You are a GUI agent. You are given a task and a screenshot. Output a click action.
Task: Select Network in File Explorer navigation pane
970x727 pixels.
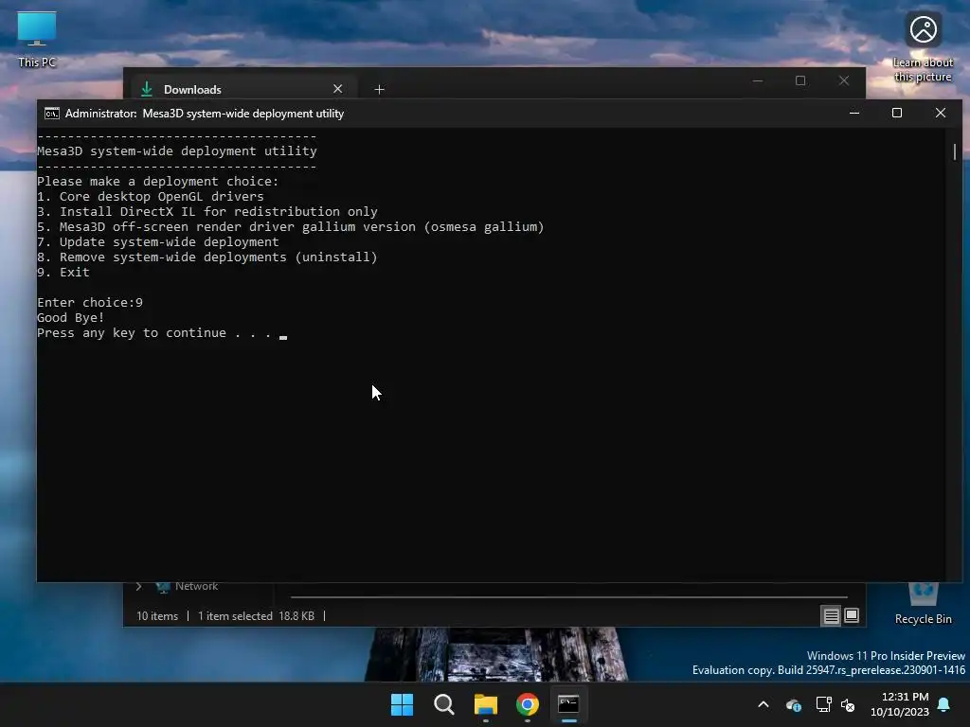pyautogui.click(x=196, y=586)
